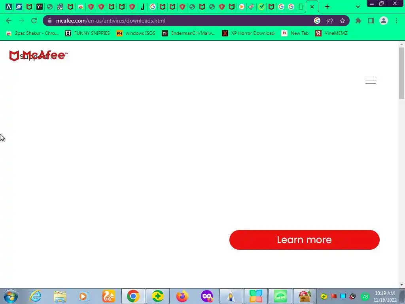Open a new browser tab
The height and width of the screenshot is (304, 405).
point(327,7)
